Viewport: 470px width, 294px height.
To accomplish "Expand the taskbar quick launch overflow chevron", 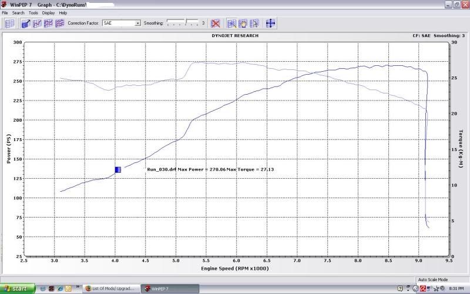I will click(77, 289).
